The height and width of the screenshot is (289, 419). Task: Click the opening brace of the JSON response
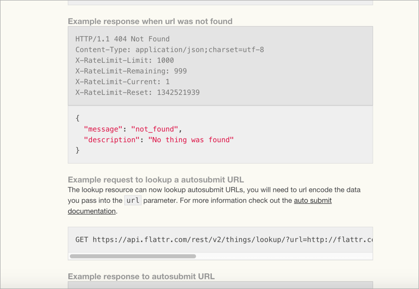click(x=77, y=118)
